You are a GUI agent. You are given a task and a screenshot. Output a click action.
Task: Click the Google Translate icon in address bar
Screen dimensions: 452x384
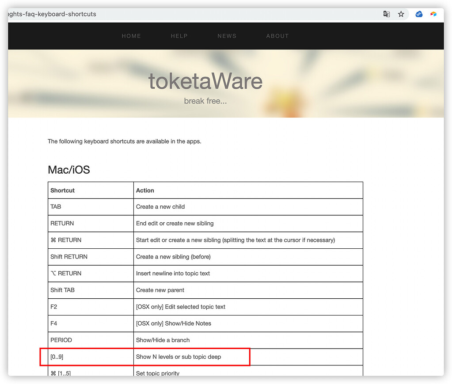coord(387,14)
